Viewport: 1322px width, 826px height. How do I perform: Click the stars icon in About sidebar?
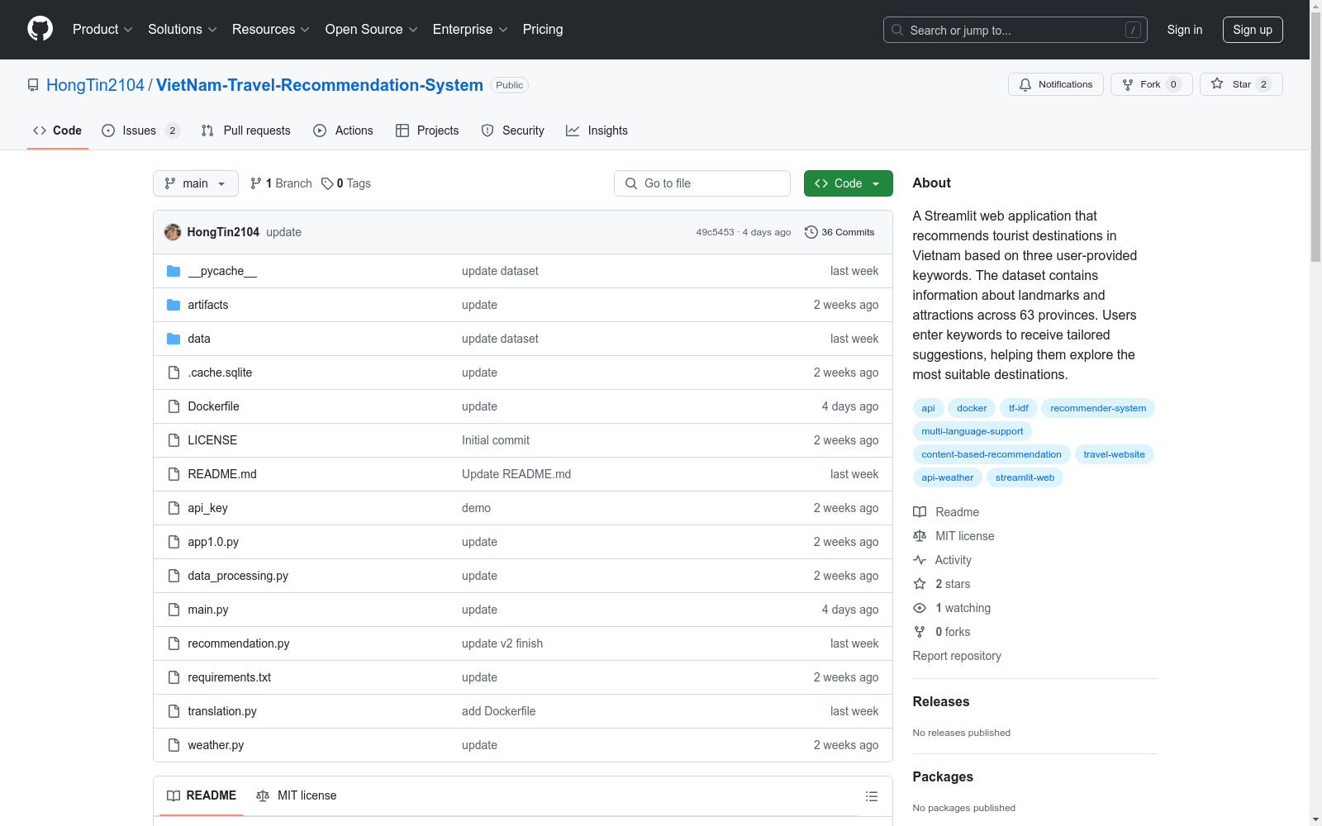920,584
